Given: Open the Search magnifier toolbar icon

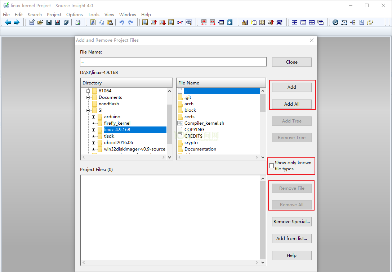Looking at the screenshot, I should click(x=145, y=22).
